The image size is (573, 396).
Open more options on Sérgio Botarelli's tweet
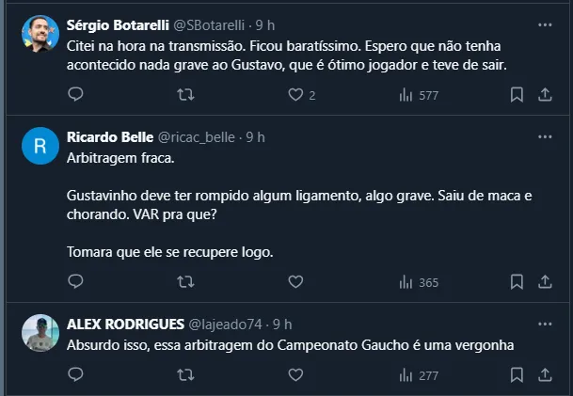tap(545, 24)
